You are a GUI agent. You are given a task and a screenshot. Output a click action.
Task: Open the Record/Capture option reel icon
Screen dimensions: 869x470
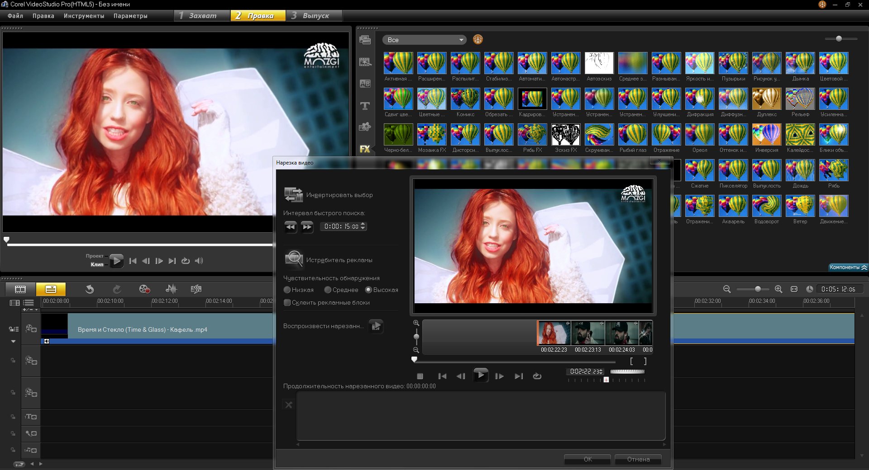(144, 289)
